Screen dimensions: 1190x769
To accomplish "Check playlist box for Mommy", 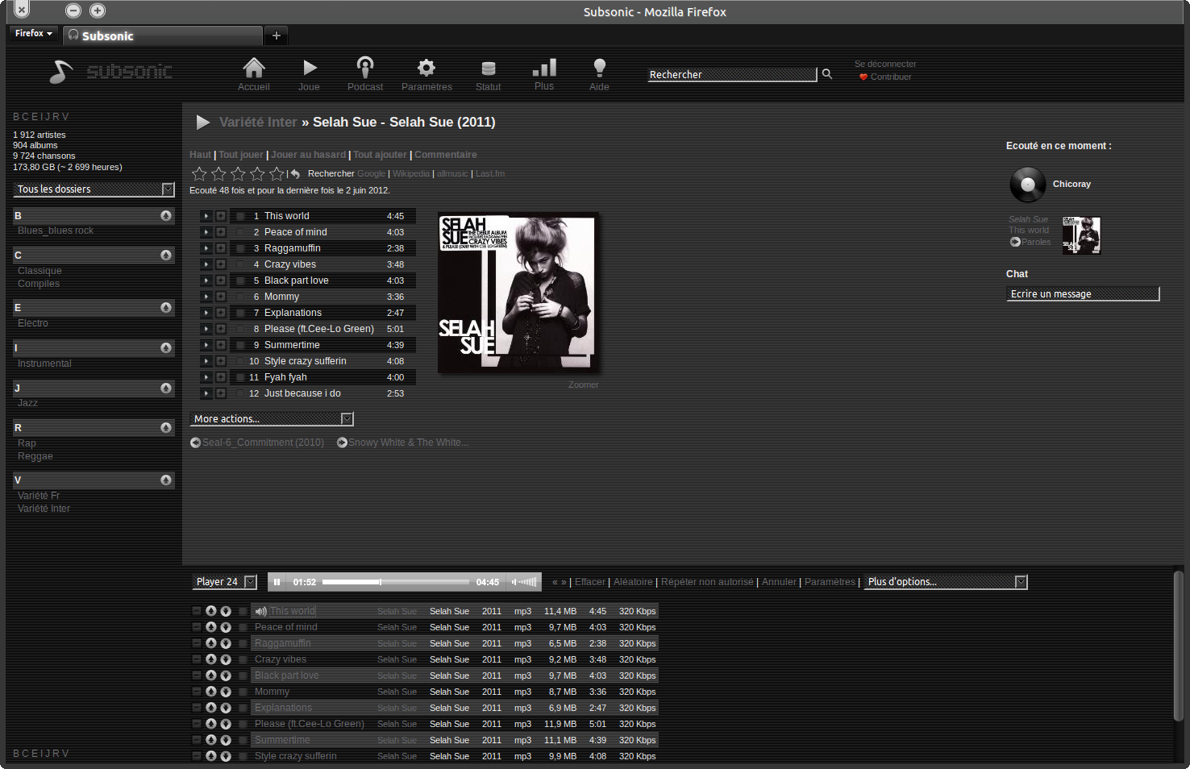I will [243, 692].
